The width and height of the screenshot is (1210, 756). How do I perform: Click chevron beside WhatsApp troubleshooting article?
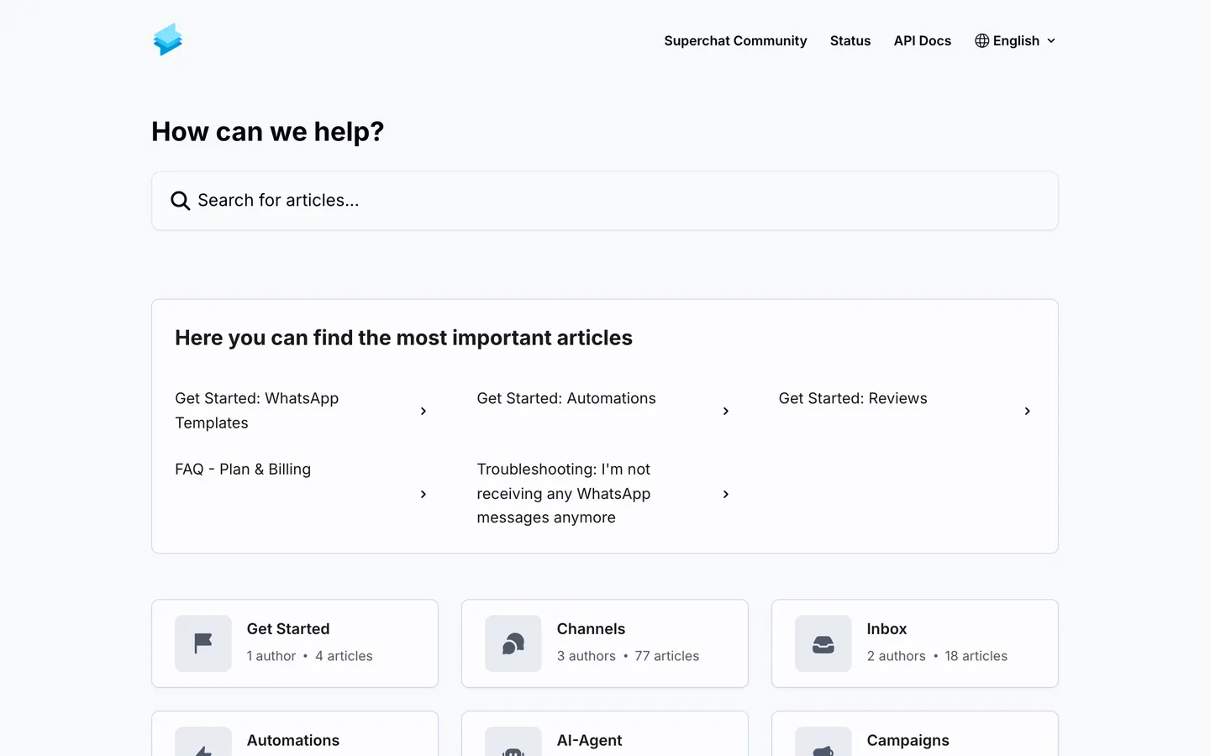(726, 494)
